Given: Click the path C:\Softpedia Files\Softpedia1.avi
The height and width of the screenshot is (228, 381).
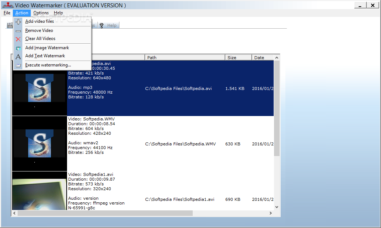Looking at the screenshot, I should pos(180,199).
